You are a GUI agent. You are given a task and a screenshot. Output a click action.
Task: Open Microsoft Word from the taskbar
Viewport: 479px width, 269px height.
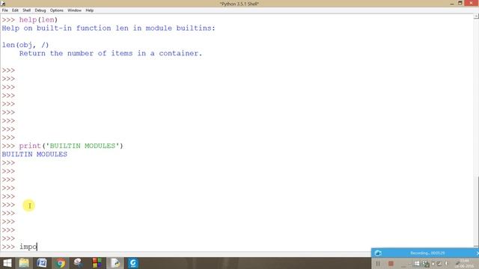(42, 263)
